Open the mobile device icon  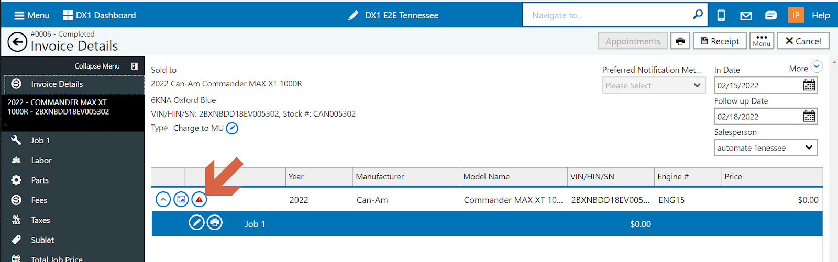coord(721,16)
